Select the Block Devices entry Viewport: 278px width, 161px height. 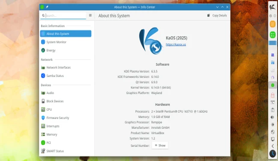click(x=65, y=101)
